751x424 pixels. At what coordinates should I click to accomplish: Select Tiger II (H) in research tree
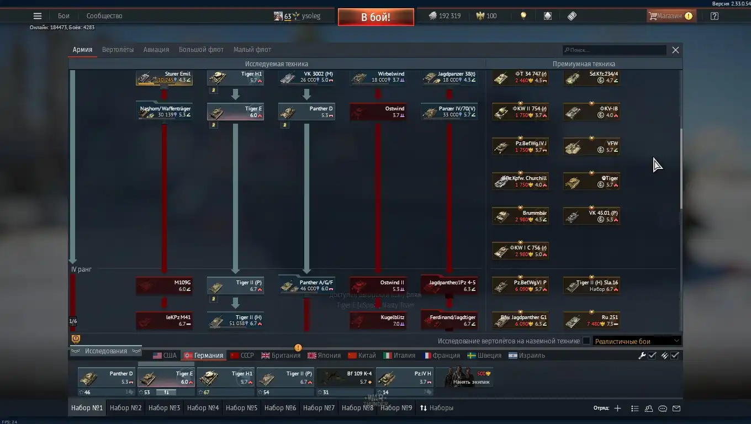coord(235,320)
